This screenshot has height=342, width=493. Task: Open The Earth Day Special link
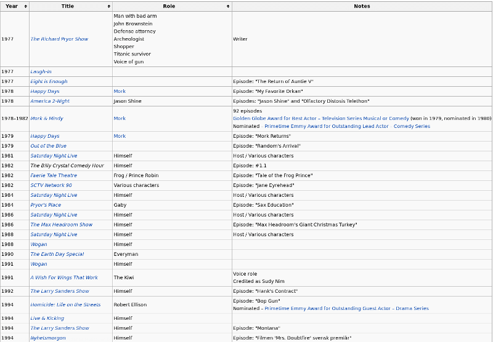(x=57, y=254)
